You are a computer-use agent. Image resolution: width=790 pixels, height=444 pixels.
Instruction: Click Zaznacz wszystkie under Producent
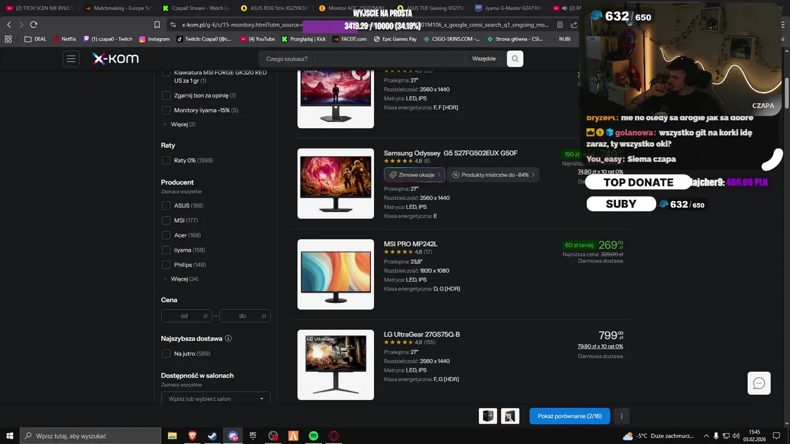click(x=181, y=192)
